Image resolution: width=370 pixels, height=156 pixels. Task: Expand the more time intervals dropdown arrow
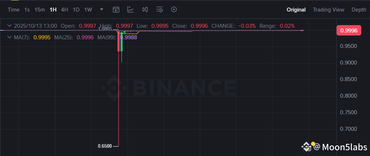[x=102, y=10]
